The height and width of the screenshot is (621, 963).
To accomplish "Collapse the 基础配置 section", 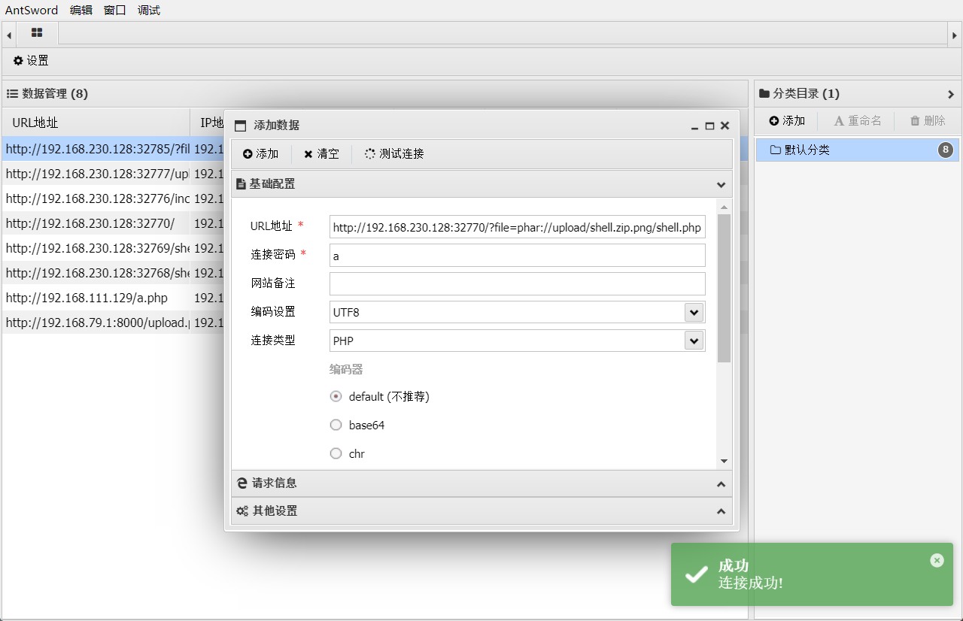I will (481, 184).
